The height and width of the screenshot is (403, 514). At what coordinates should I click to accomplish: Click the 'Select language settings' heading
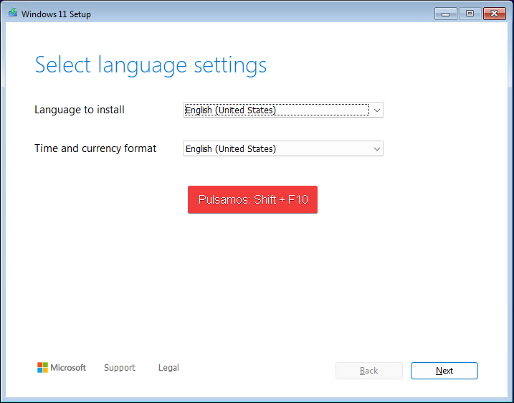pos(151,65)
